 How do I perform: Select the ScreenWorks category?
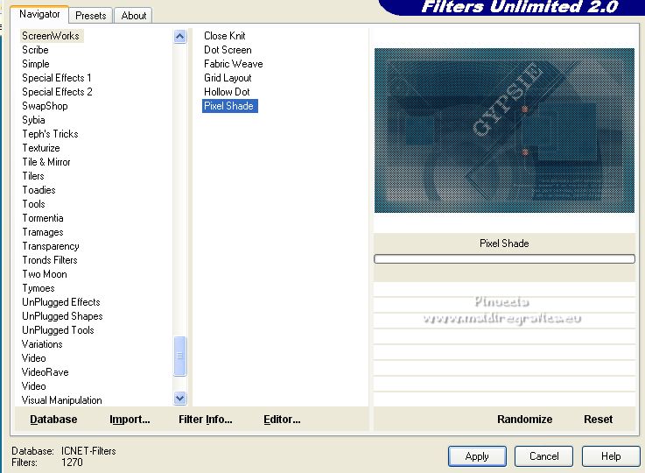point(51,36)
